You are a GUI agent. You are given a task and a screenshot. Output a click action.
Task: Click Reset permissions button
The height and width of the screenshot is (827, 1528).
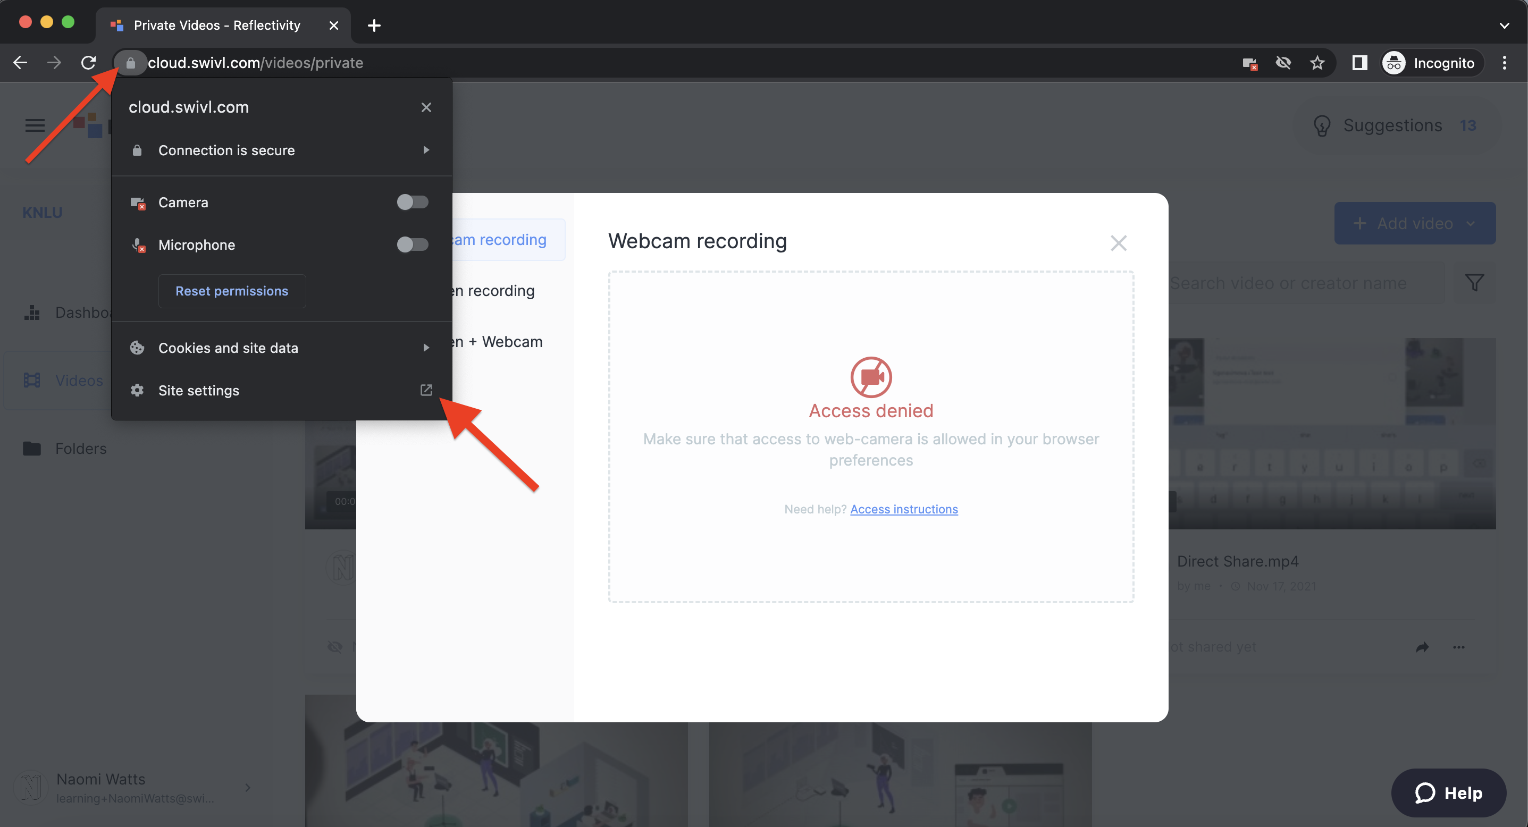click(x=232, y=291)
